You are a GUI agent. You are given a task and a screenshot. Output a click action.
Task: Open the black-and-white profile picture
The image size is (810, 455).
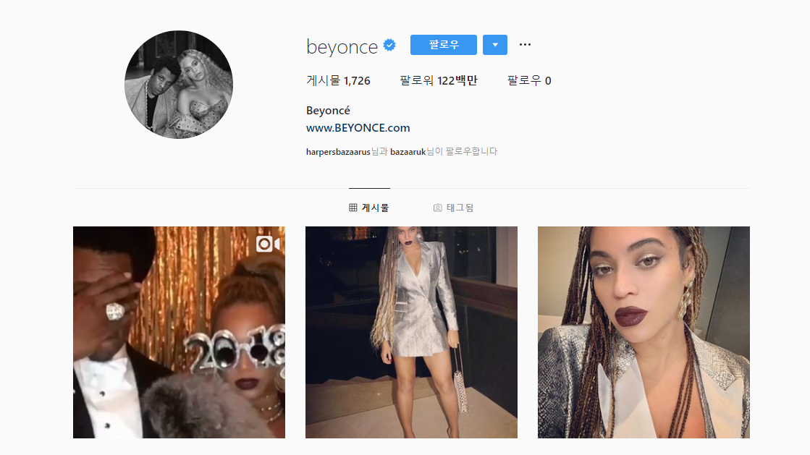click(179, 84)
